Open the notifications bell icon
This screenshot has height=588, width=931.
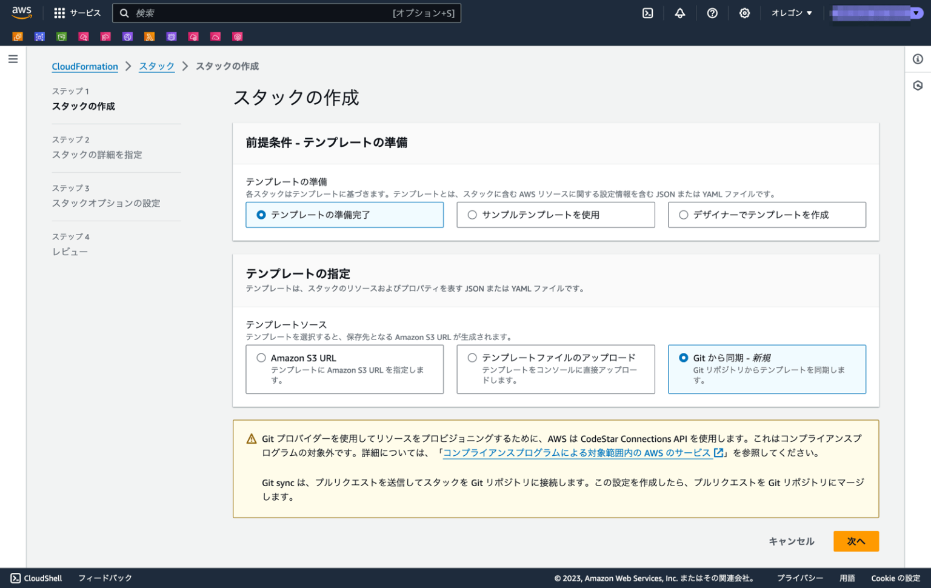tap(679, 12)
